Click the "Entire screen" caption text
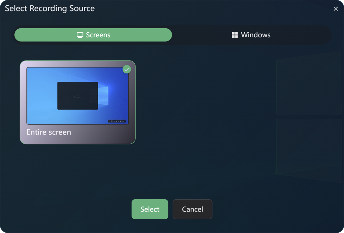Image resolution: width=344 pixels, height=233 pixels. click(x=49, y=132)
